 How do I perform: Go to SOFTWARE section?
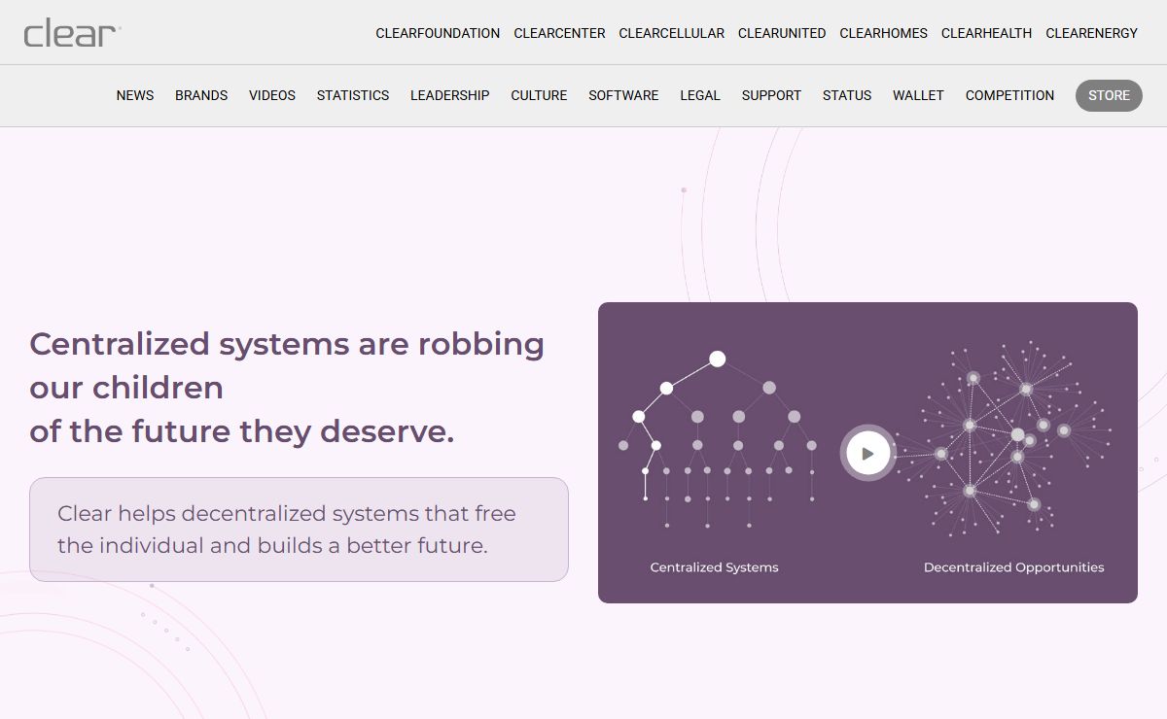pos(623,95)
